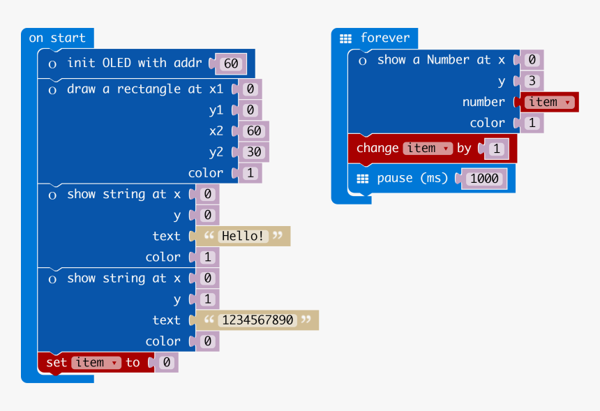Edit the rectangle y1 value
Screen dimensions: 600x411
click(250, 110)
